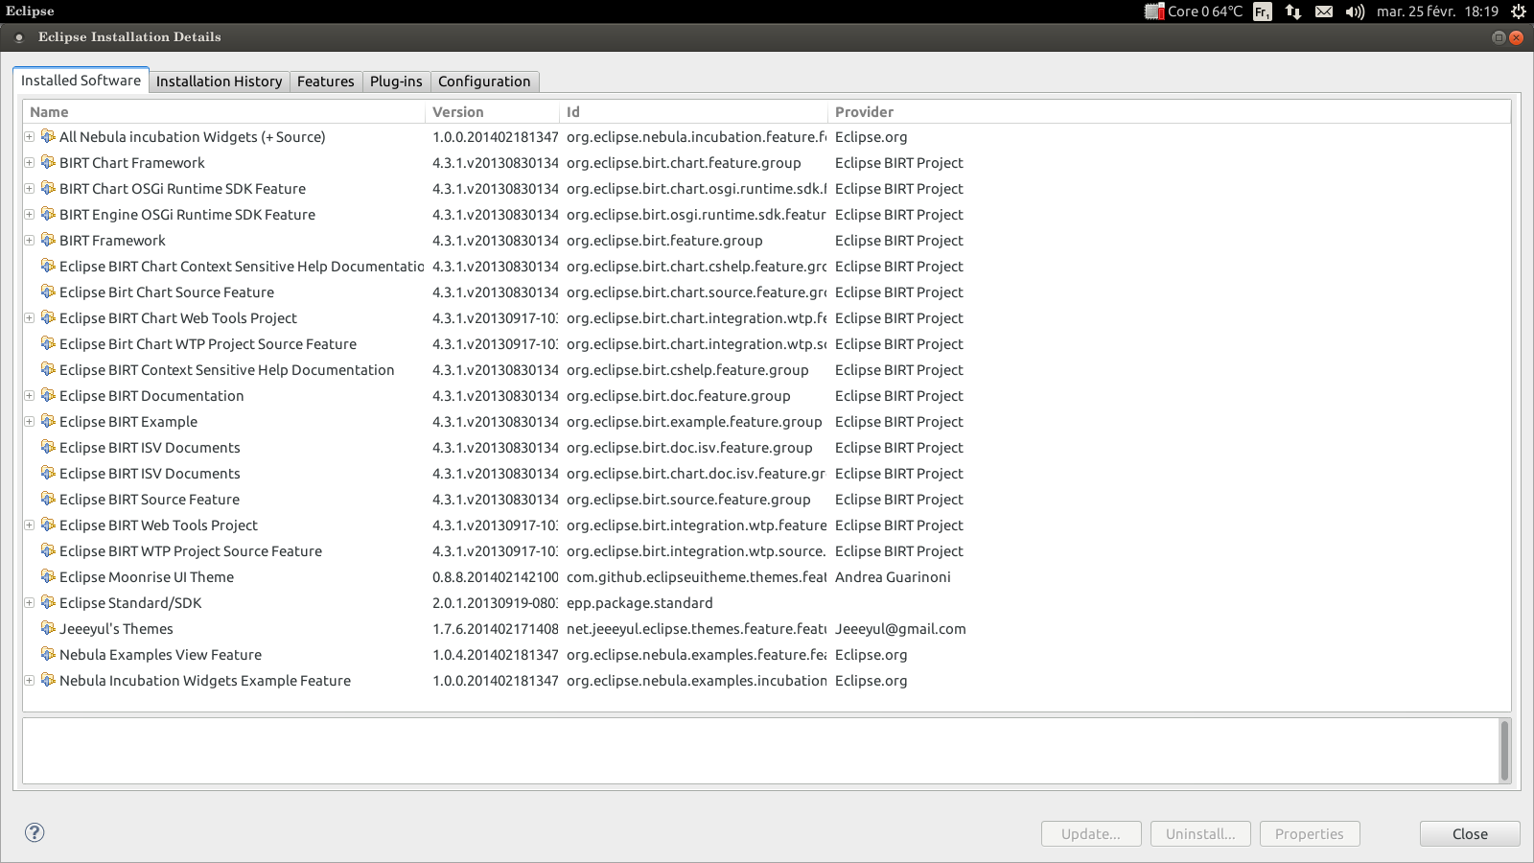Image resolution: width=1534 pixels, height=863 pixels.
Task: Switch to the Configuration tab
Action: pos(484,82)
